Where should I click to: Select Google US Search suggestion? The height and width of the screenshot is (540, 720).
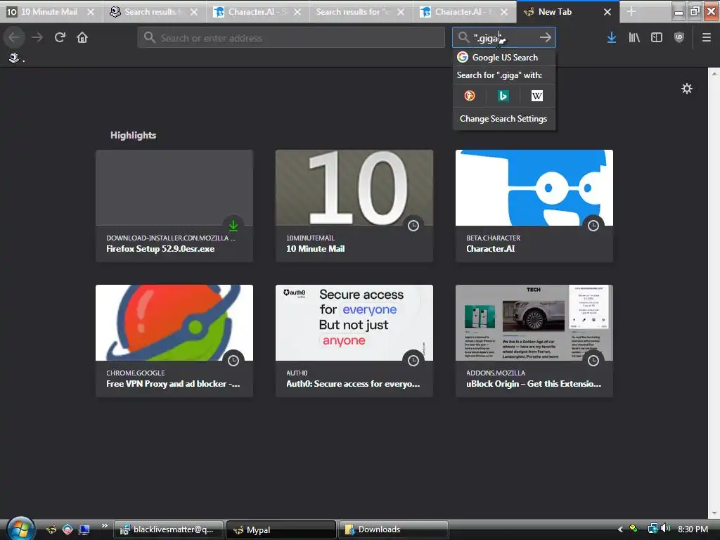click(504, 58)
